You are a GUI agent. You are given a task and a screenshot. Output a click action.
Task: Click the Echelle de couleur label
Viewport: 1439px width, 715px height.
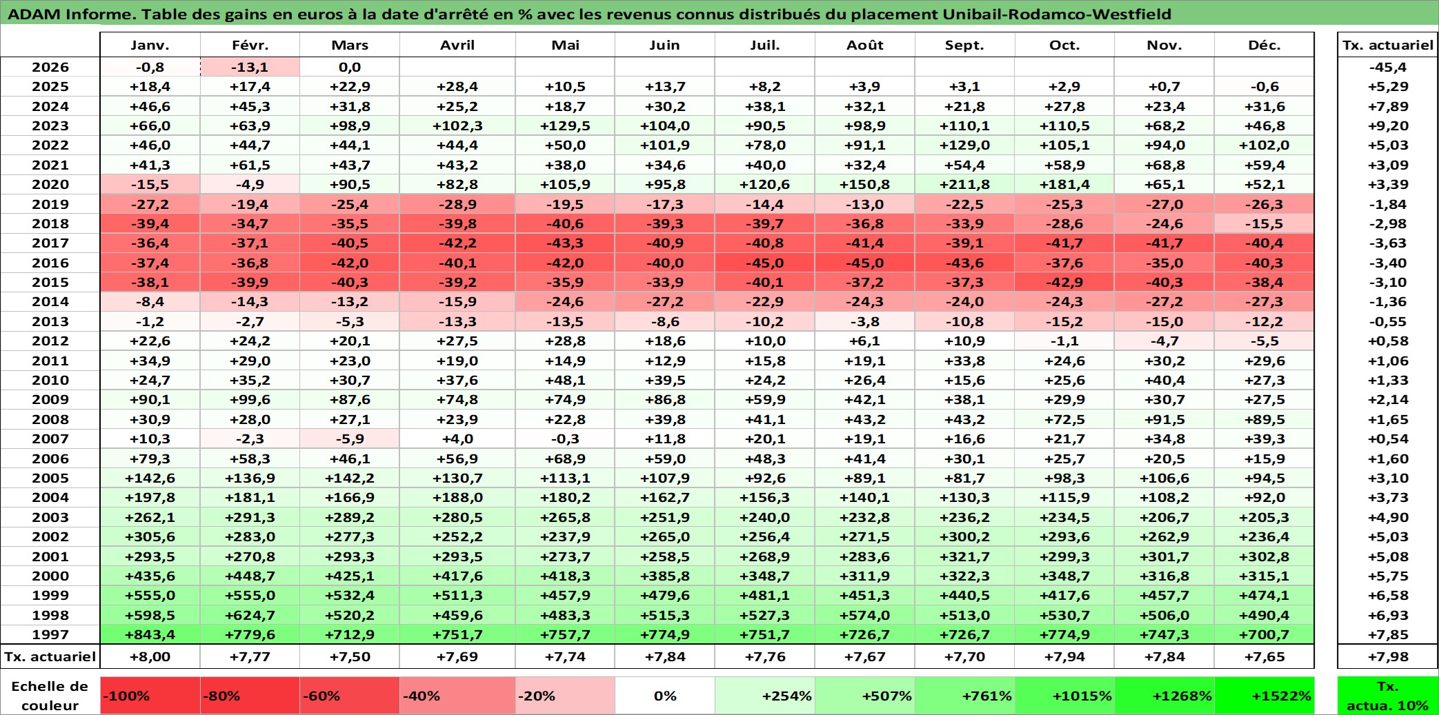50,696
